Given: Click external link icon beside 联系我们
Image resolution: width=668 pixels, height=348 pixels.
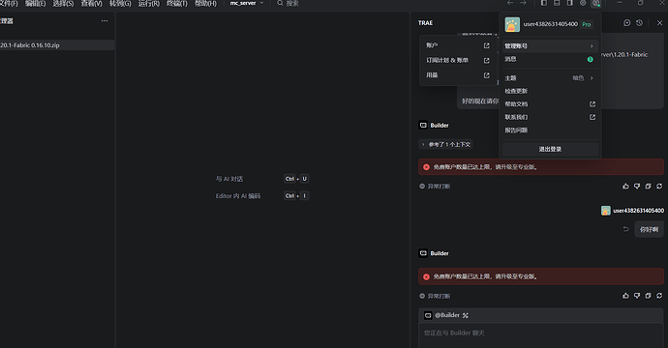Looking at the screenshot, I should click(x=592, y=117).
